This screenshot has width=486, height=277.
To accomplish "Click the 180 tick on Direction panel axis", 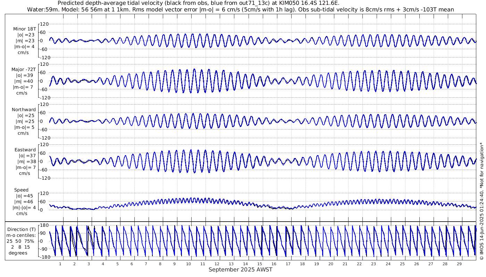I will click(x=44, y=226).
